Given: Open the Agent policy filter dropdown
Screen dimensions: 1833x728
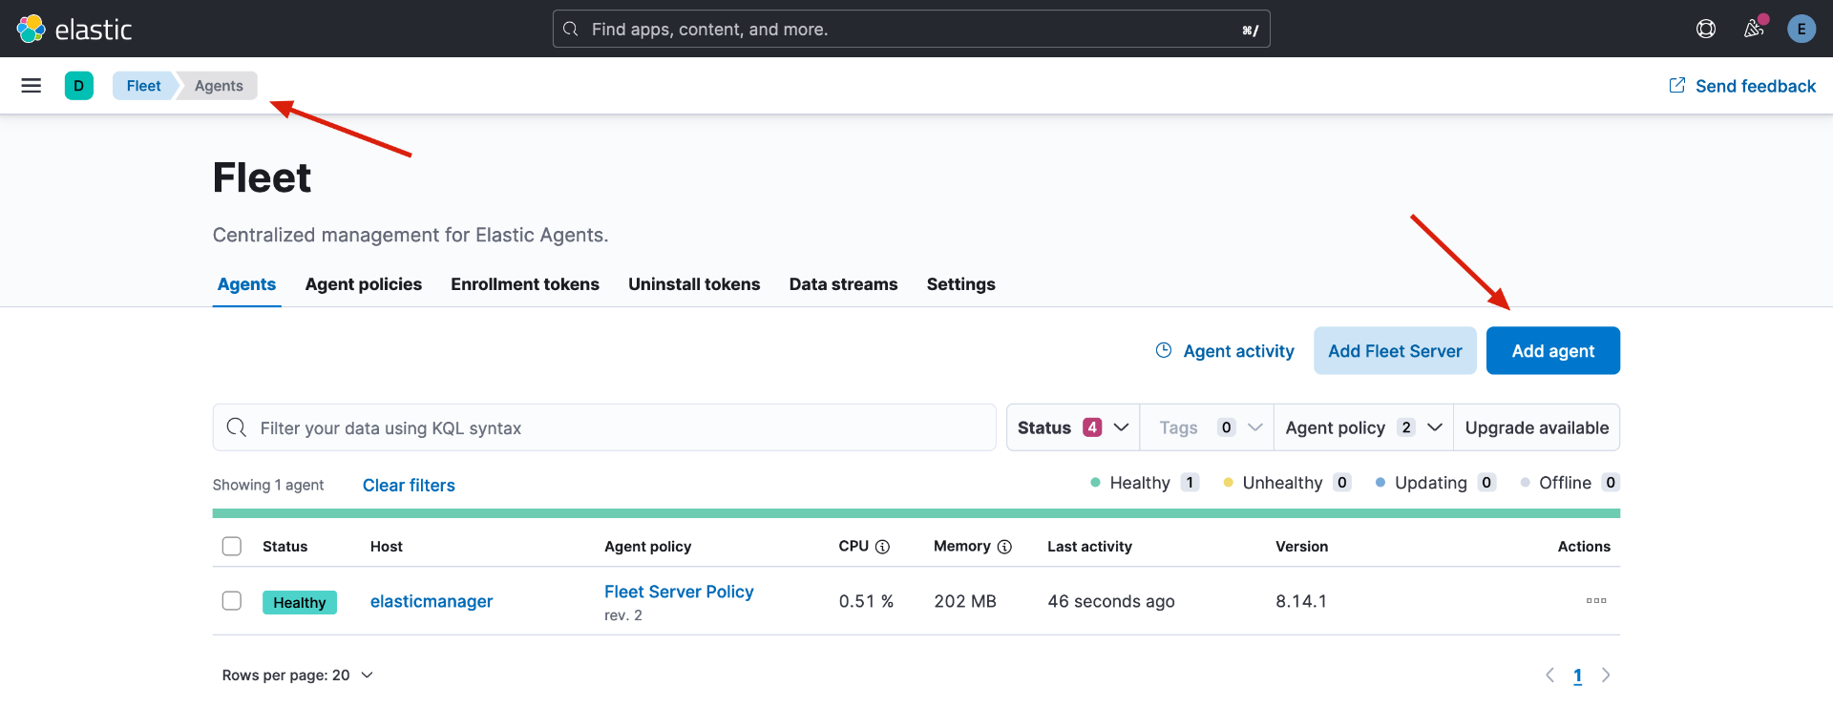Looking at the screenshot, I should point(1363,427).
